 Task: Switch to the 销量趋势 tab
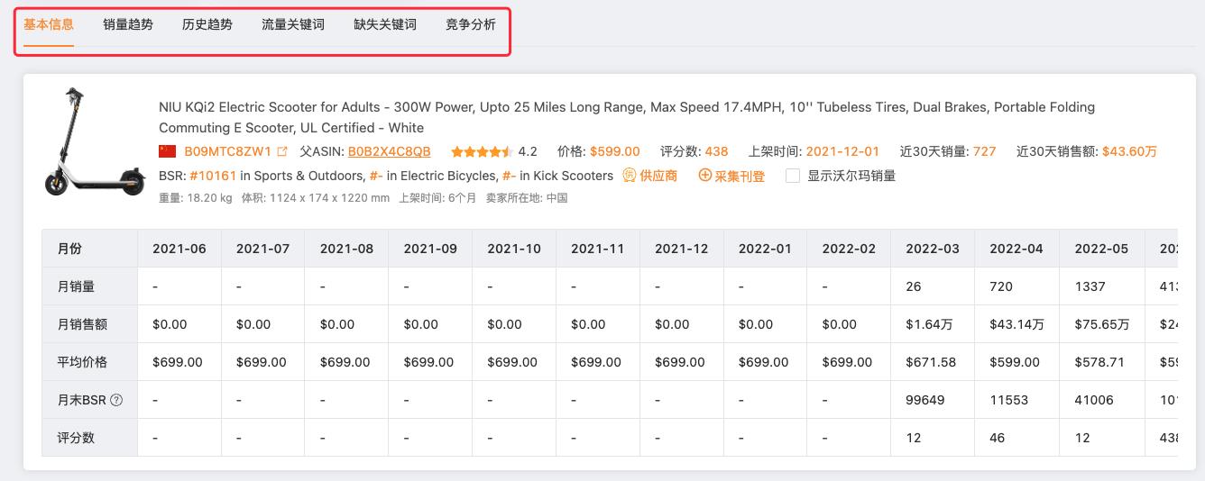click(128, 24)
